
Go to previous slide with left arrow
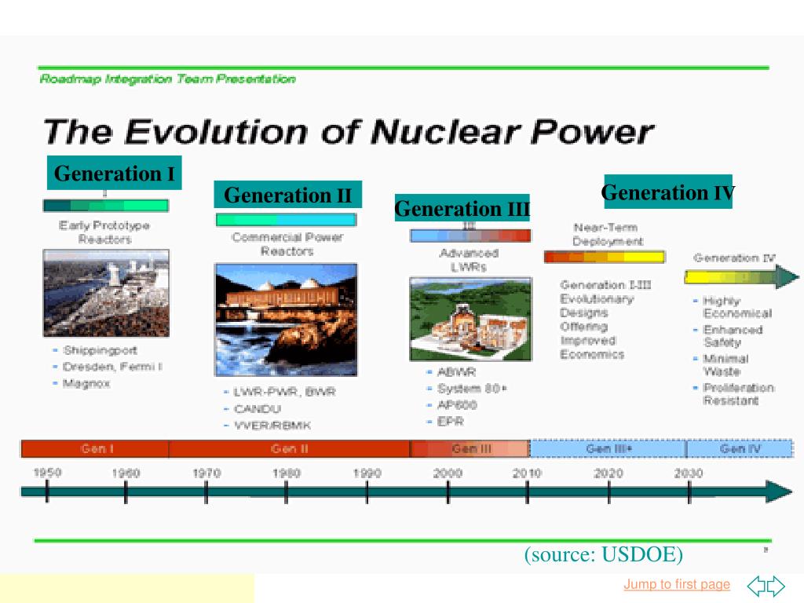(x=756, y=586)
